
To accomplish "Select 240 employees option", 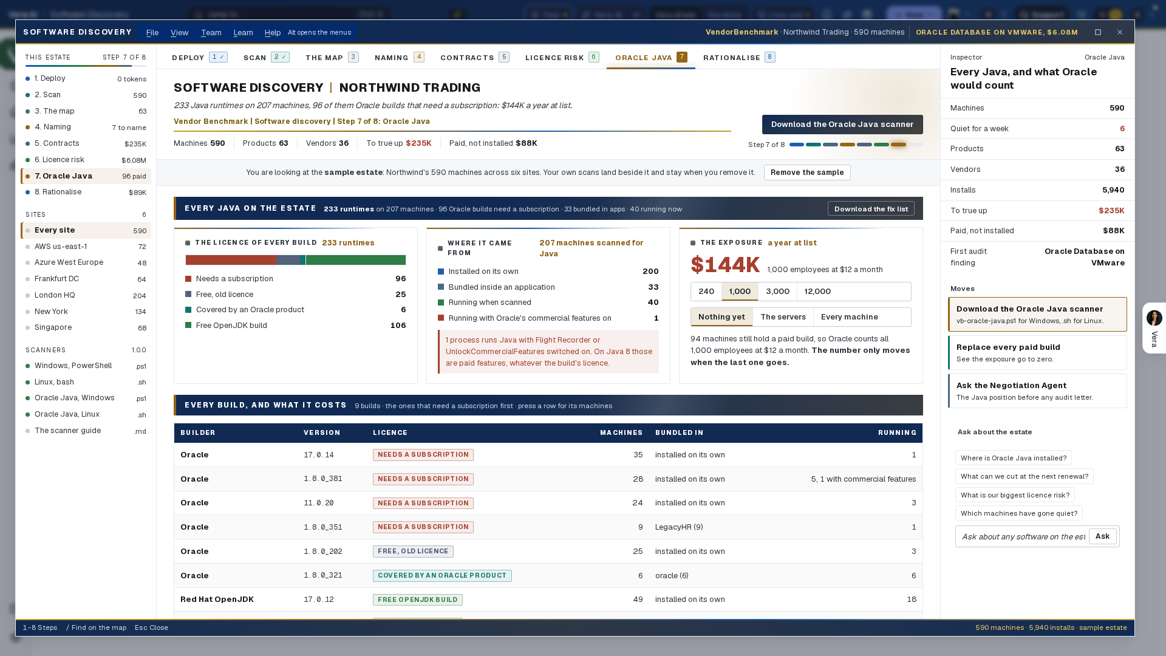I will point(706,292).
